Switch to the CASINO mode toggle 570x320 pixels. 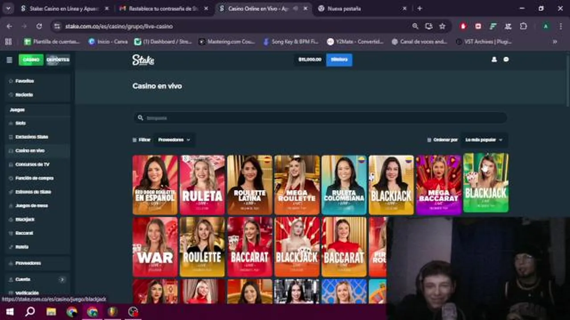(x=31, y=60)
